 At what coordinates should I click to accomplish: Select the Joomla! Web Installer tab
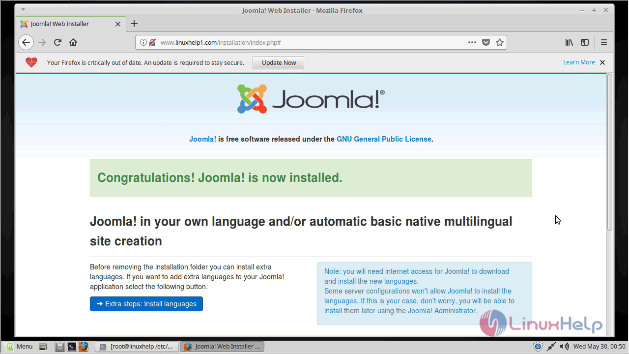pos(70,24)
